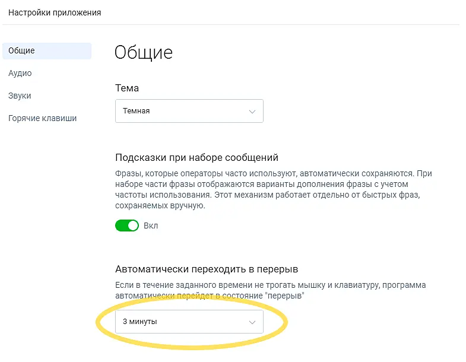Go to Горячие клавиши settings
This screenshot has height=362, width=466.
(x=43, y=119)
